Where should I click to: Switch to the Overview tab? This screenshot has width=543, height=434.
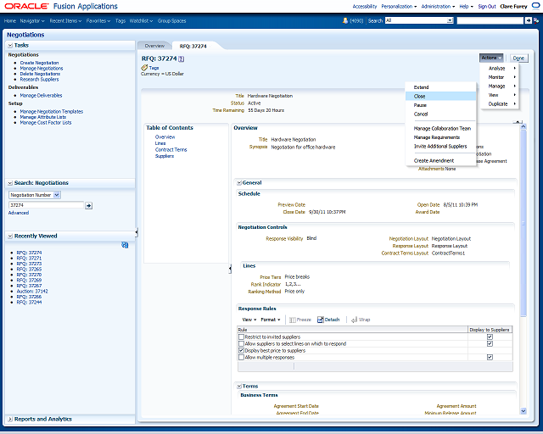154,46
